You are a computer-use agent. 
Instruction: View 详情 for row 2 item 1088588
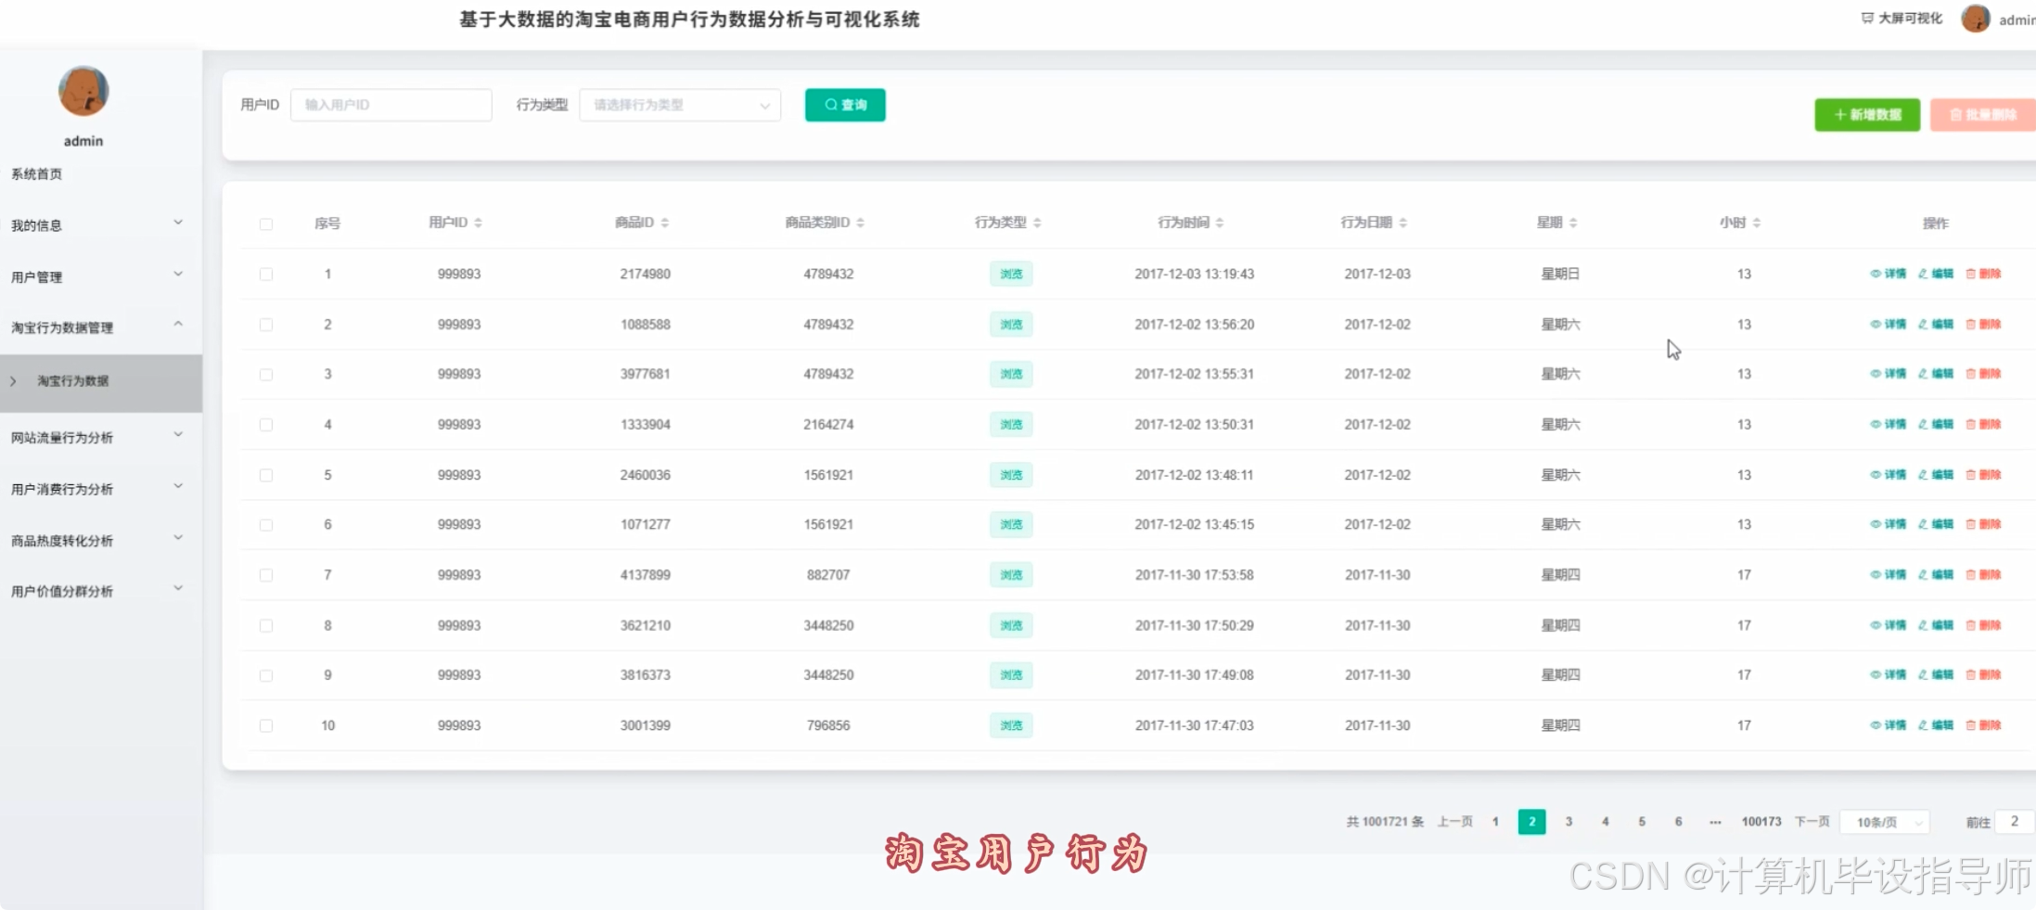coord(1889,325)
